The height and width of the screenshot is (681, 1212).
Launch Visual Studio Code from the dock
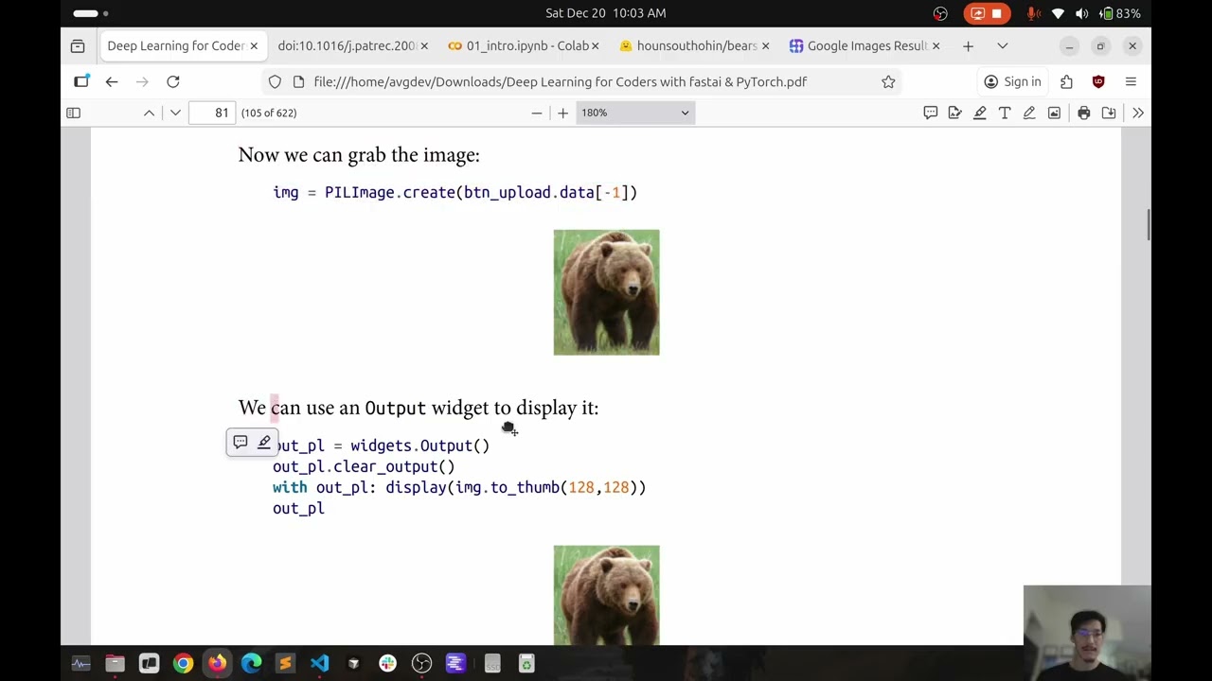[x=319, y=664]
